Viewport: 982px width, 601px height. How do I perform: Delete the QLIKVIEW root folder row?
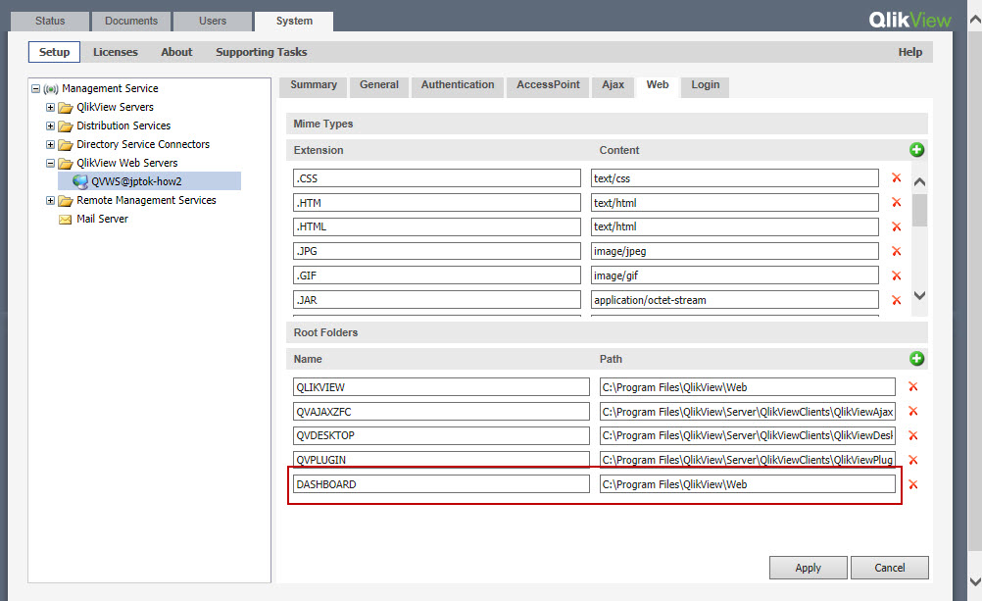[x=913, y=387]
